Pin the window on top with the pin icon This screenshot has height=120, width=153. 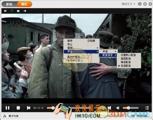[x=25, y=11]
